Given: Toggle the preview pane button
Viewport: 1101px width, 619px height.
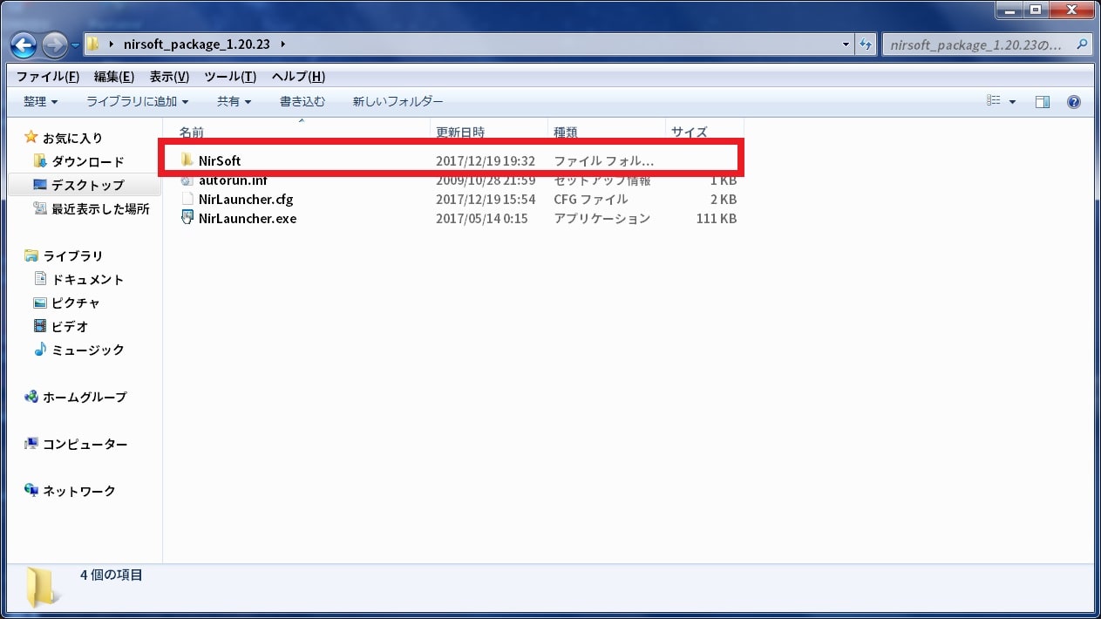Looking at the screenshot, I should [1043, 102].
